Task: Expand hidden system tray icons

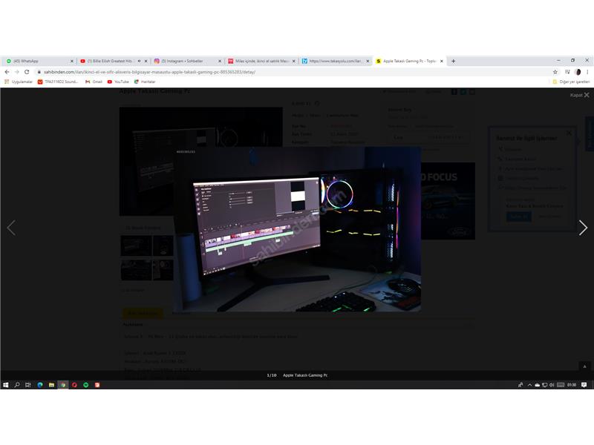Action: [x=529, y=385]
